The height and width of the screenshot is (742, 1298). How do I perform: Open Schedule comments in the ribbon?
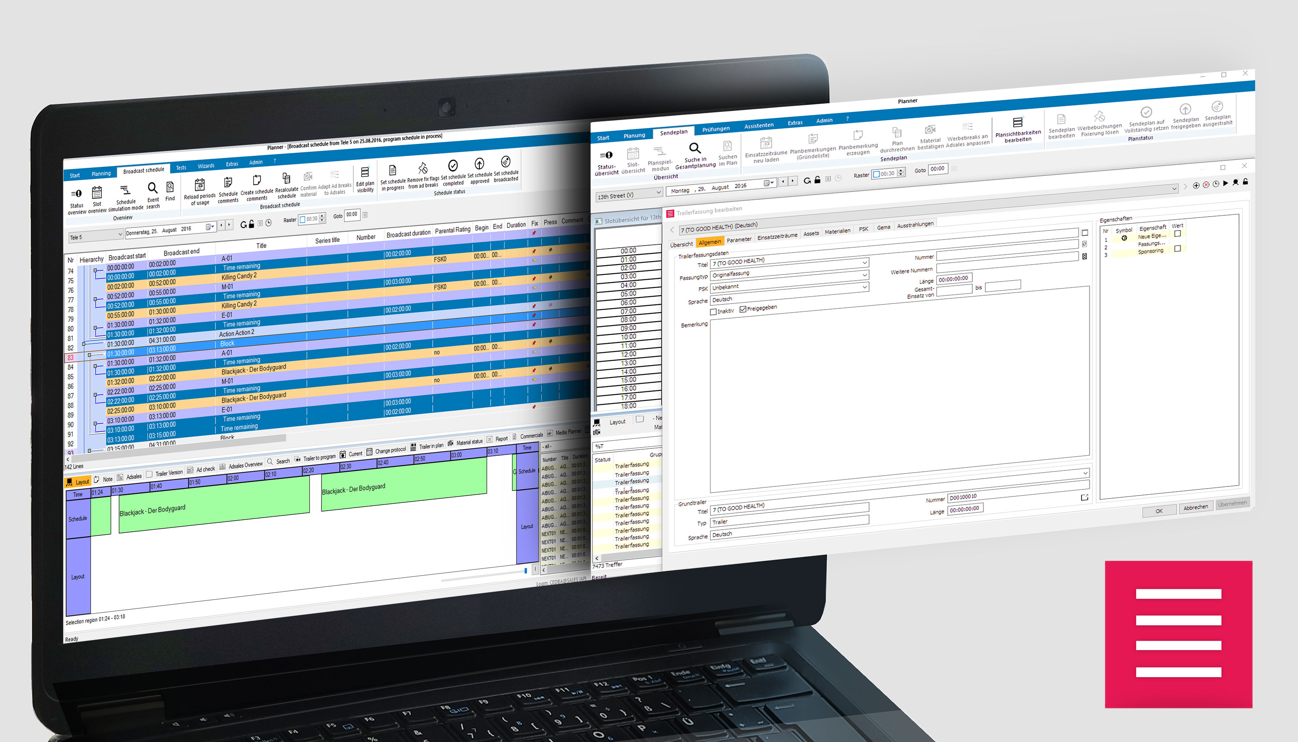pyautogui.click(x=228, y=190)
